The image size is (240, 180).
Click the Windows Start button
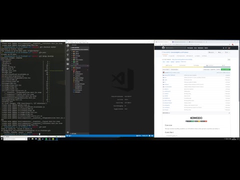[x=2, y=139]
